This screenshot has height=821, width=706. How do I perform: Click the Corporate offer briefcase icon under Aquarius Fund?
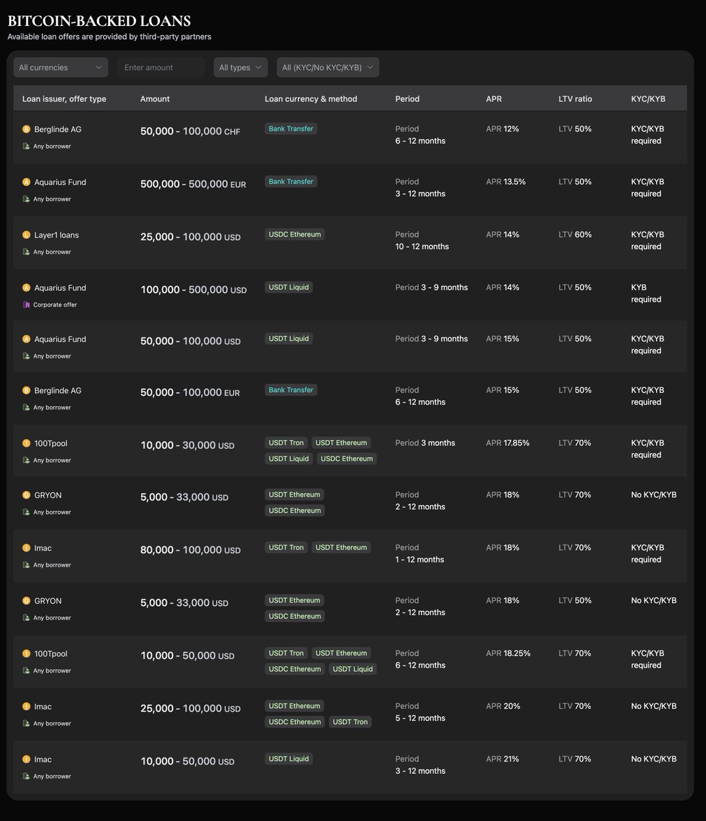pyautogui.click(x=26, y=304)
